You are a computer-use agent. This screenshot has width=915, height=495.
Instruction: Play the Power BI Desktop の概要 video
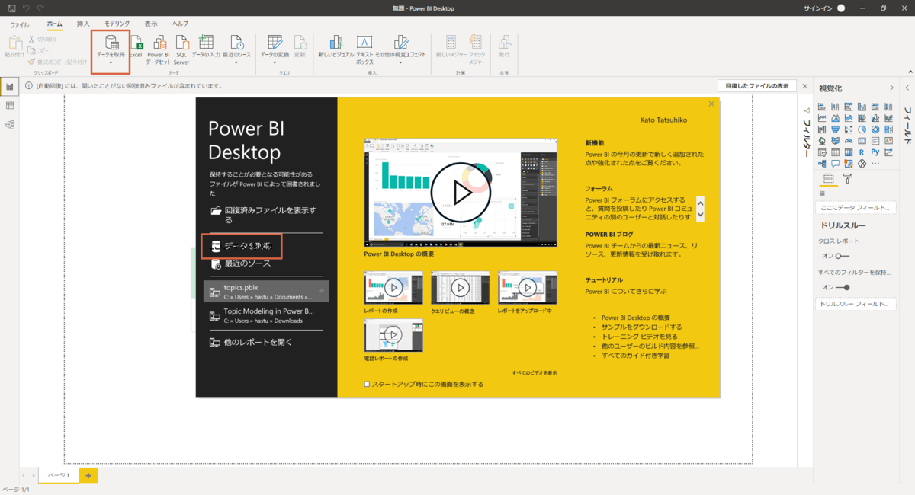click(460, 193)
